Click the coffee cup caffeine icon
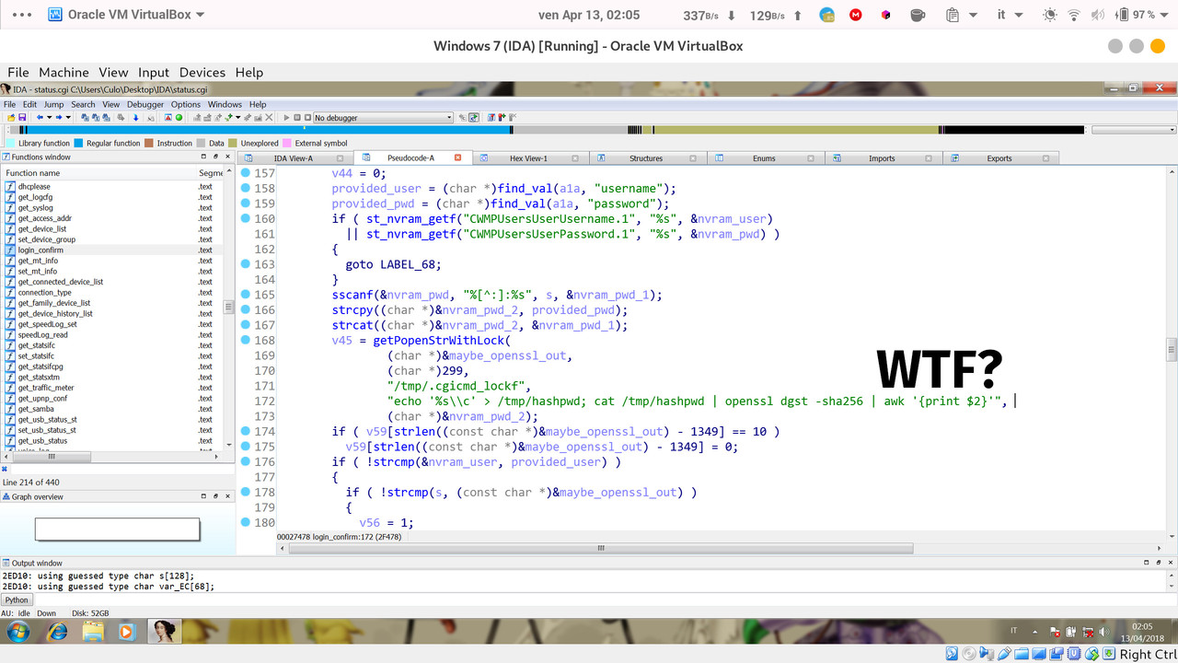Viewport: 1178px width, 663px height. (x=917, y=15)
